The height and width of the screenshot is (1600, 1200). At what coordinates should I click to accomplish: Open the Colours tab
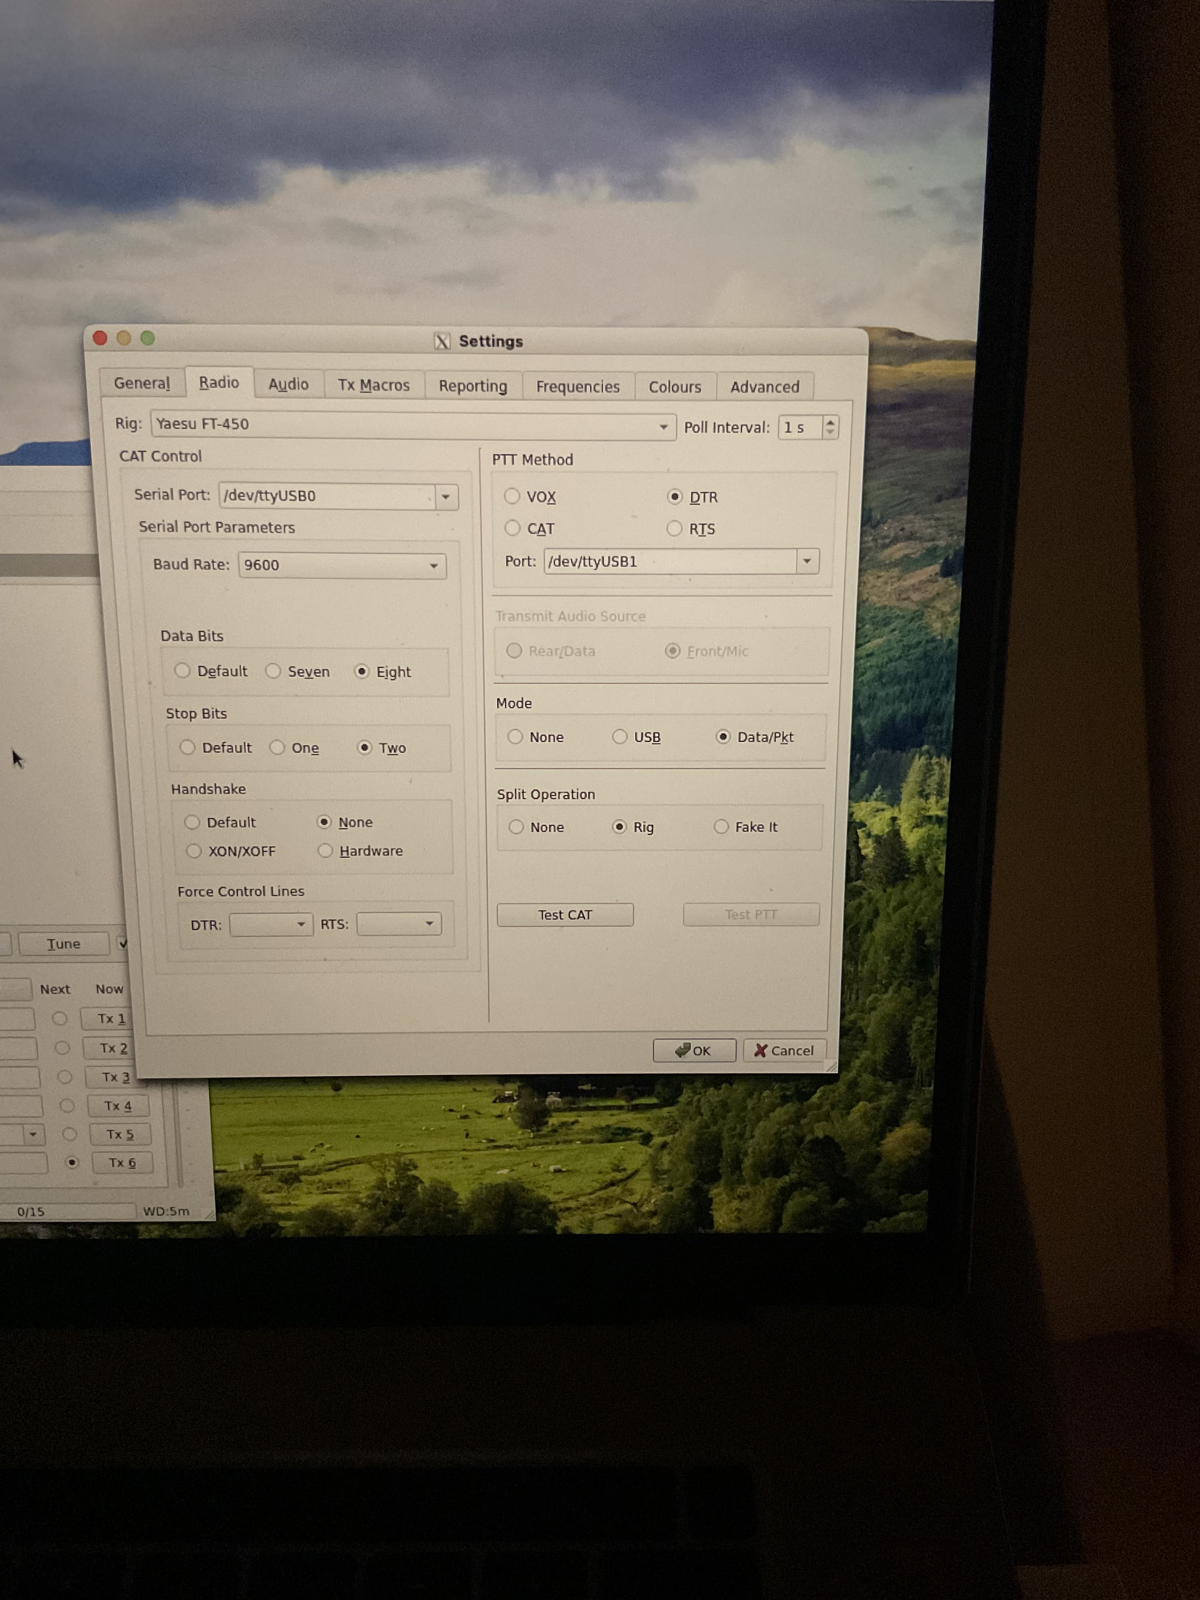(675, 387)
